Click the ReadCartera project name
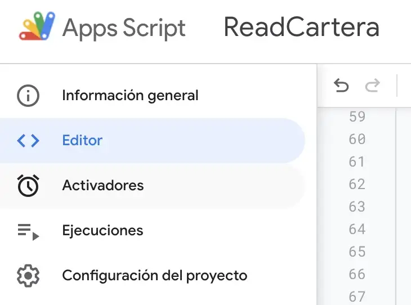Image resolution: width=411 pixels, height=305 pixels. tap(302, 27)
